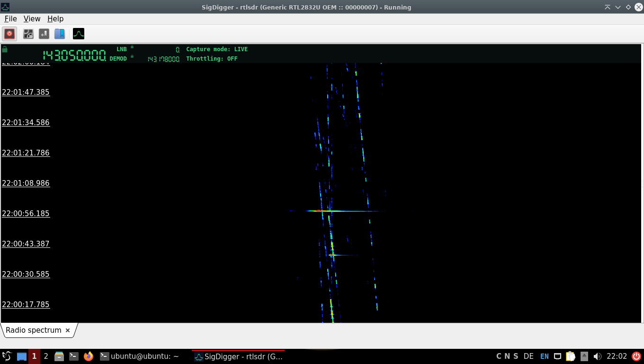The height and width of the screenshot is (364, 644).
Task: Launch the terminal from taskbar launcher
Action: pos(74,356)
